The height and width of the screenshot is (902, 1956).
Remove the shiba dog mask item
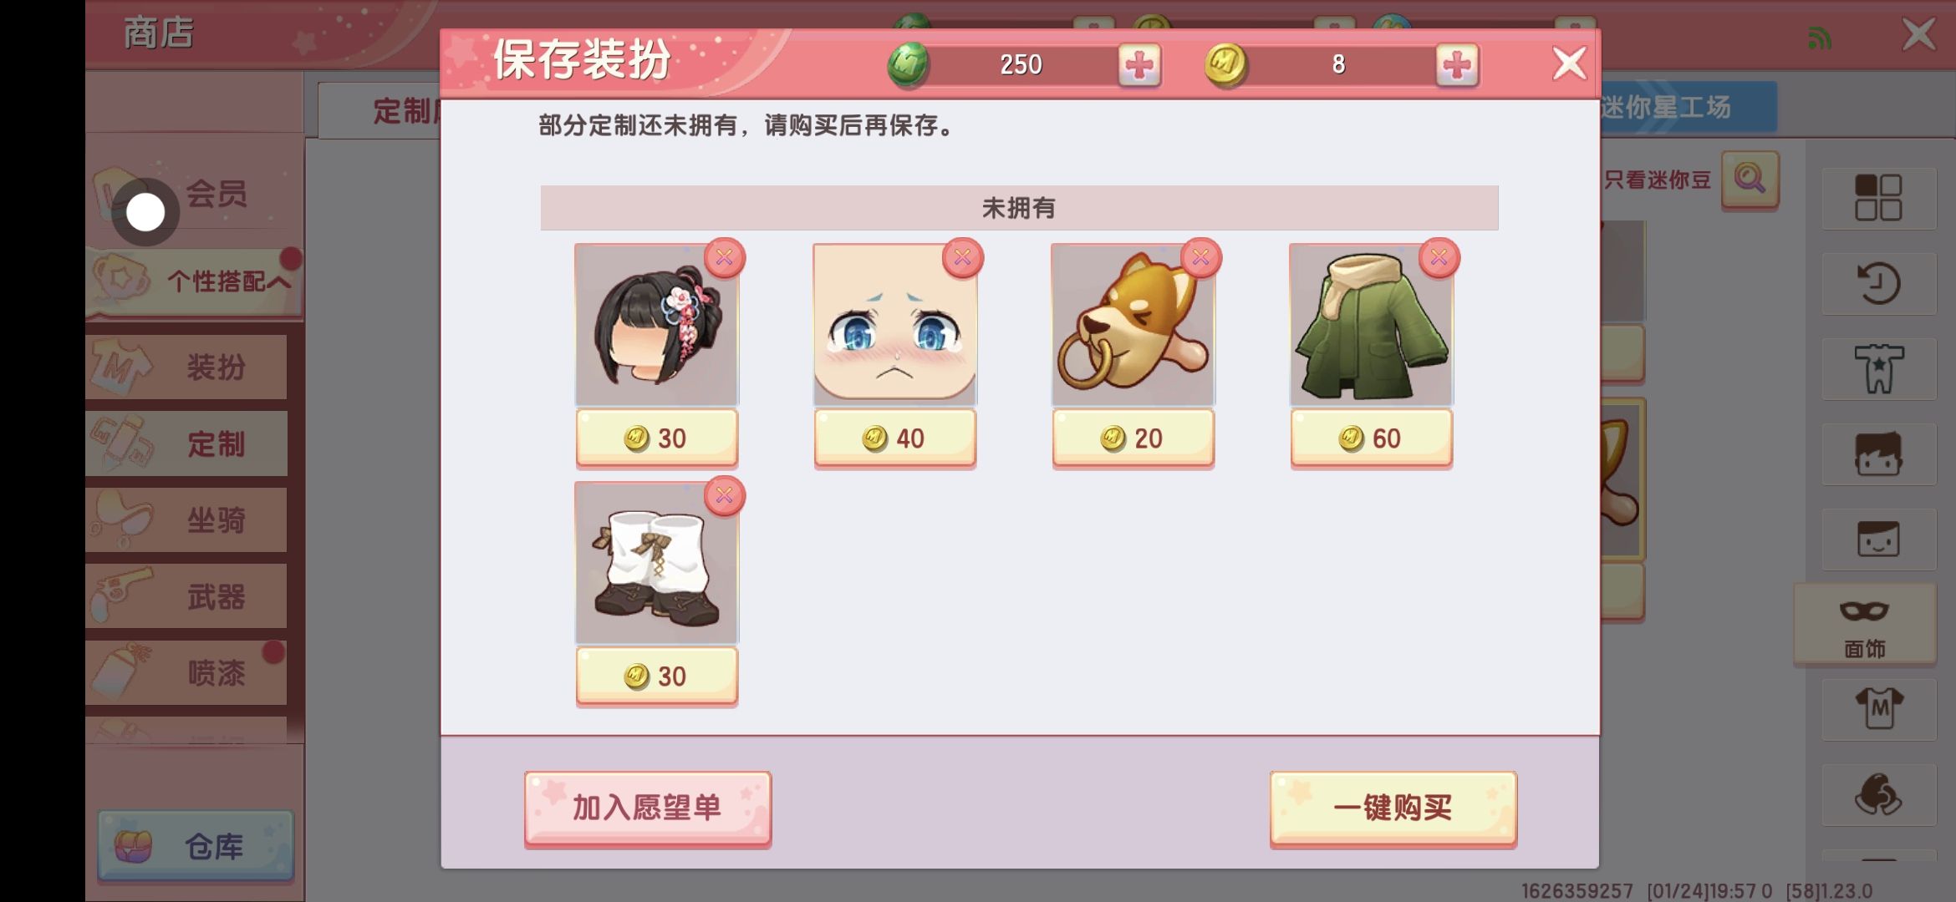[1200, 257]
